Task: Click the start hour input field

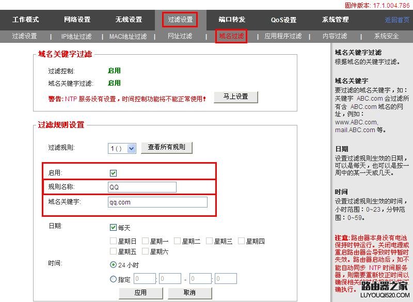Action: [145, 279]
